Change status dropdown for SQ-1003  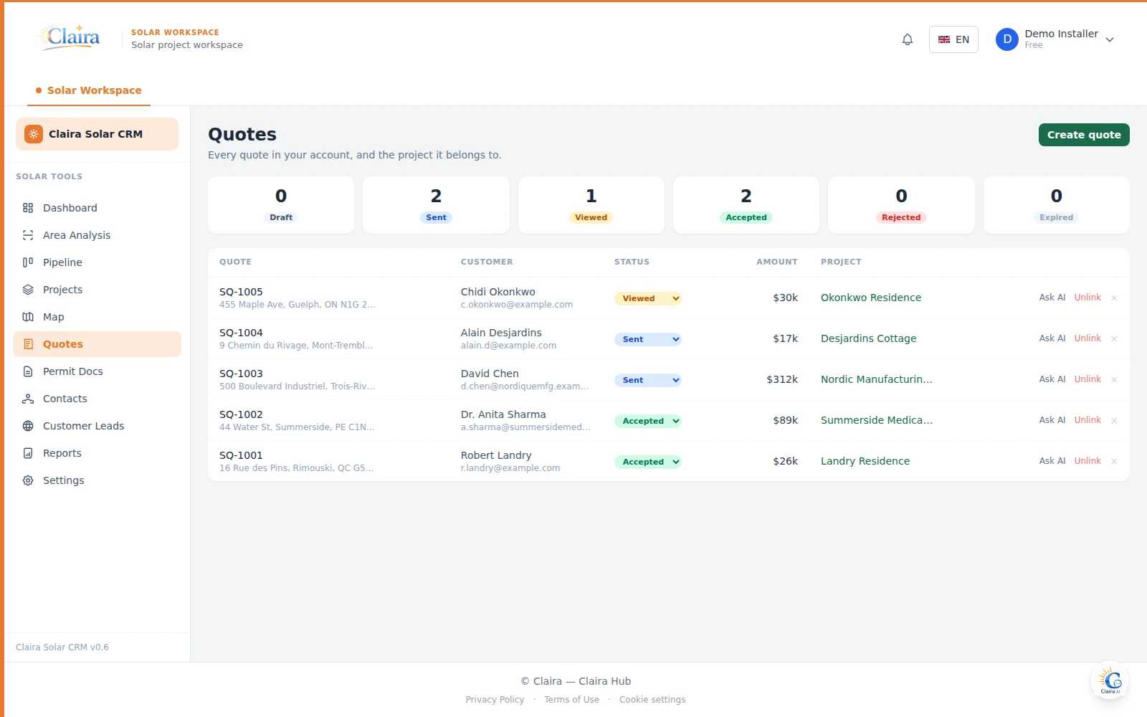tap(647, 380)
